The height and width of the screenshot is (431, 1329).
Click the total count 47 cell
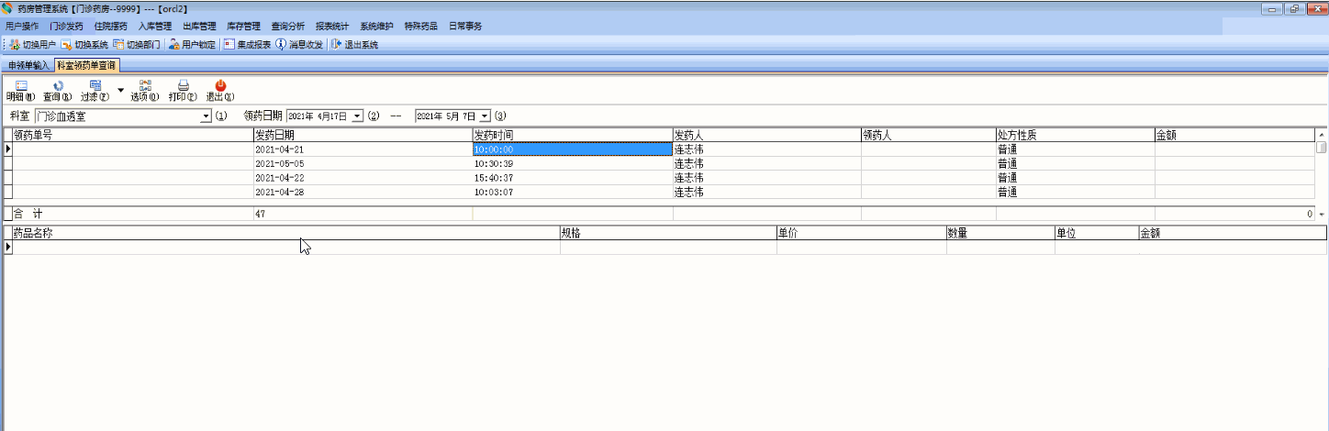click(363, 213)
